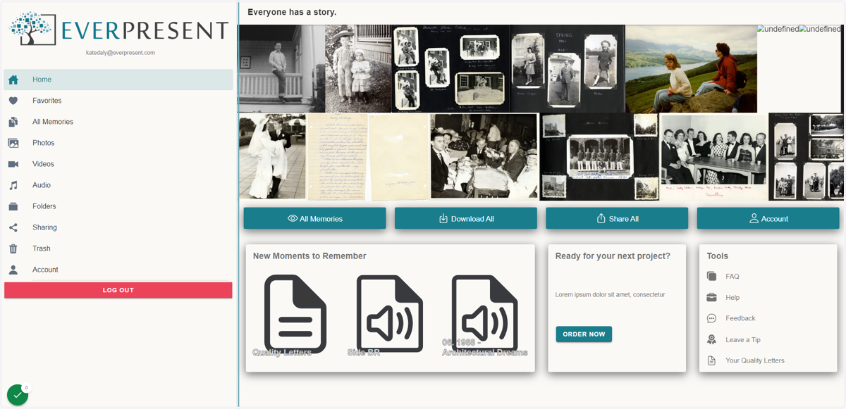This screenshot has height=409, width=846.
Task: Click the FAQ icon in Tools
Action: (711, 277)
